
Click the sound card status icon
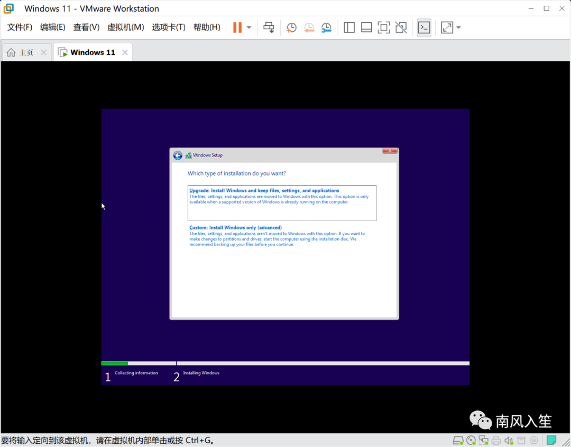[x=509, y=441]
